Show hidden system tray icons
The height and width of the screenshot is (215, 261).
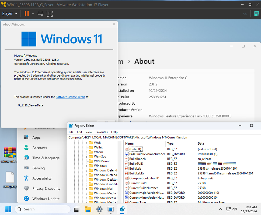pos(220,209)
